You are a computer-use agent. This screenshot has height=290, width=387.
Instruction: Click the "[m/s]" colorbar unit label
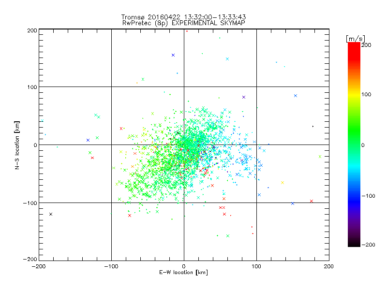click(356, 39)
